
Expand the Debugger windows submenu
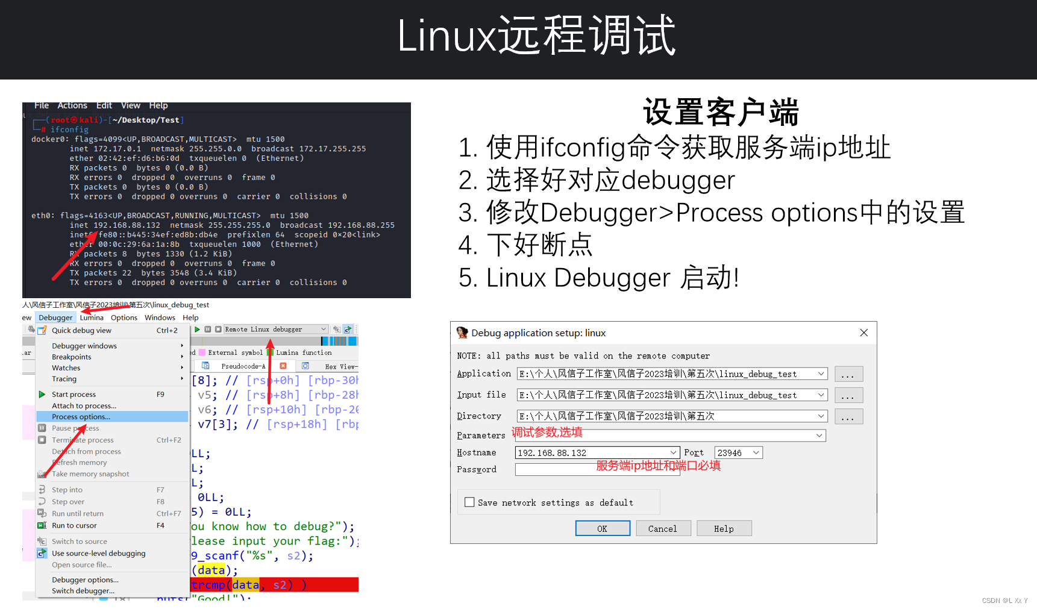112,346
